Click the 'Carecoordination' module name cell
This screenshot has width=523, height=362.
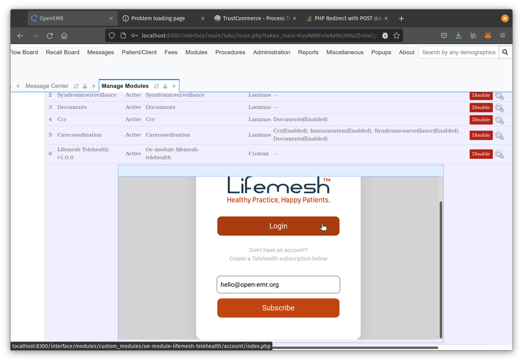click(79, 135)
